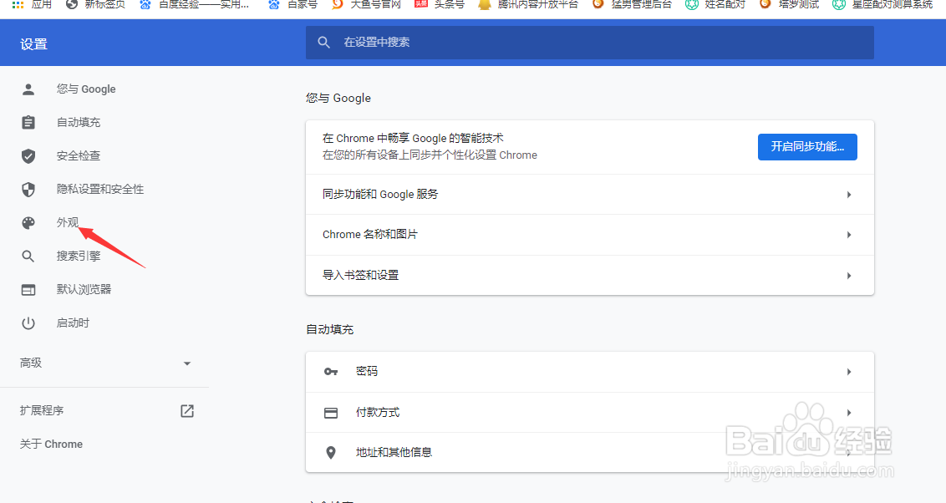The width and height of the screenshot is (946, 503).
Task: Open the 猛男管理后台 bookmark
Action: pyautogui.click(x=632, y=4)
